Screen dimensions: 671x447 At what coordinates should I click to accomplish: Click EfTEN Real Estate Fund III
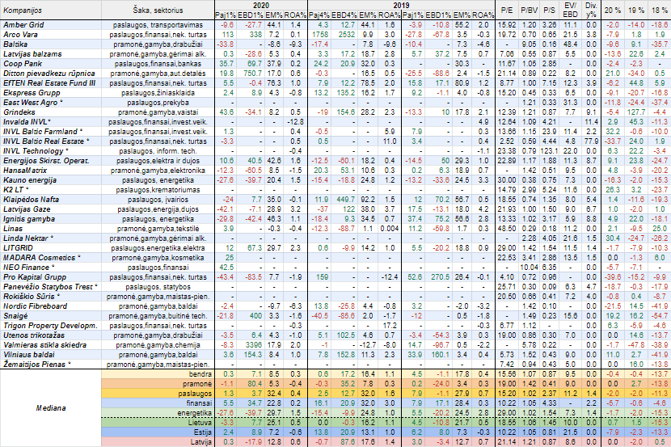pyautogui.click(x=49, y=83)
